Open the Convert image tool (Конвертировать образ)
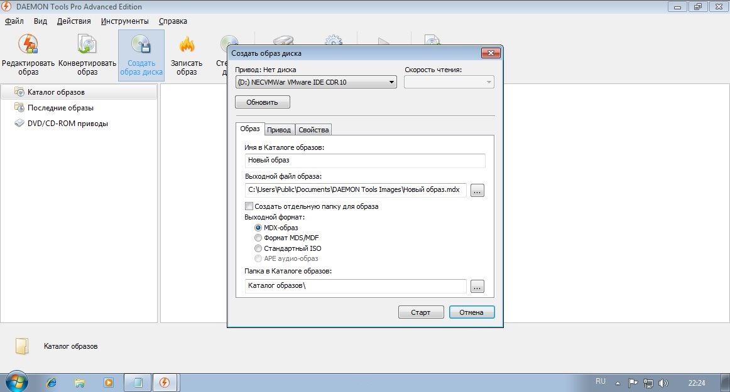The image size is (730, 392). [x=87, y=55]
